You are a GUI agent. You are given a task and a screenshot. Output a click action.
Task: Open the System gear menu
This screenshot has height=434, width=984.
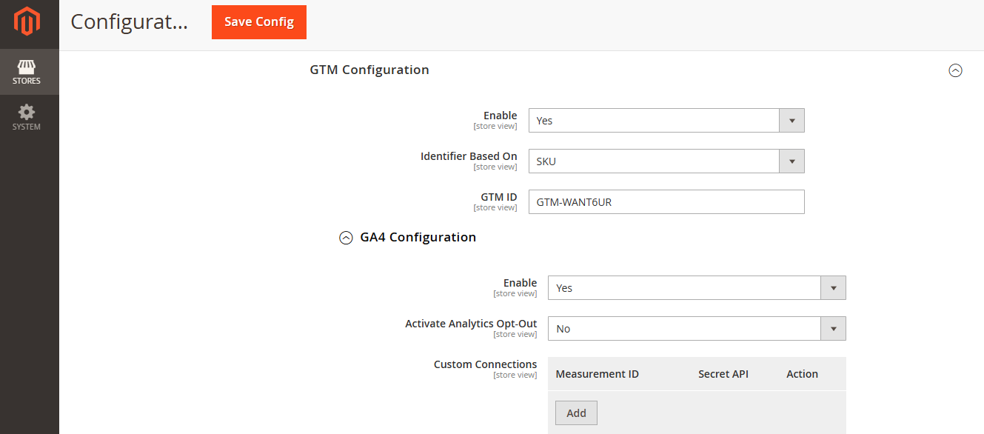pos(27,117)
